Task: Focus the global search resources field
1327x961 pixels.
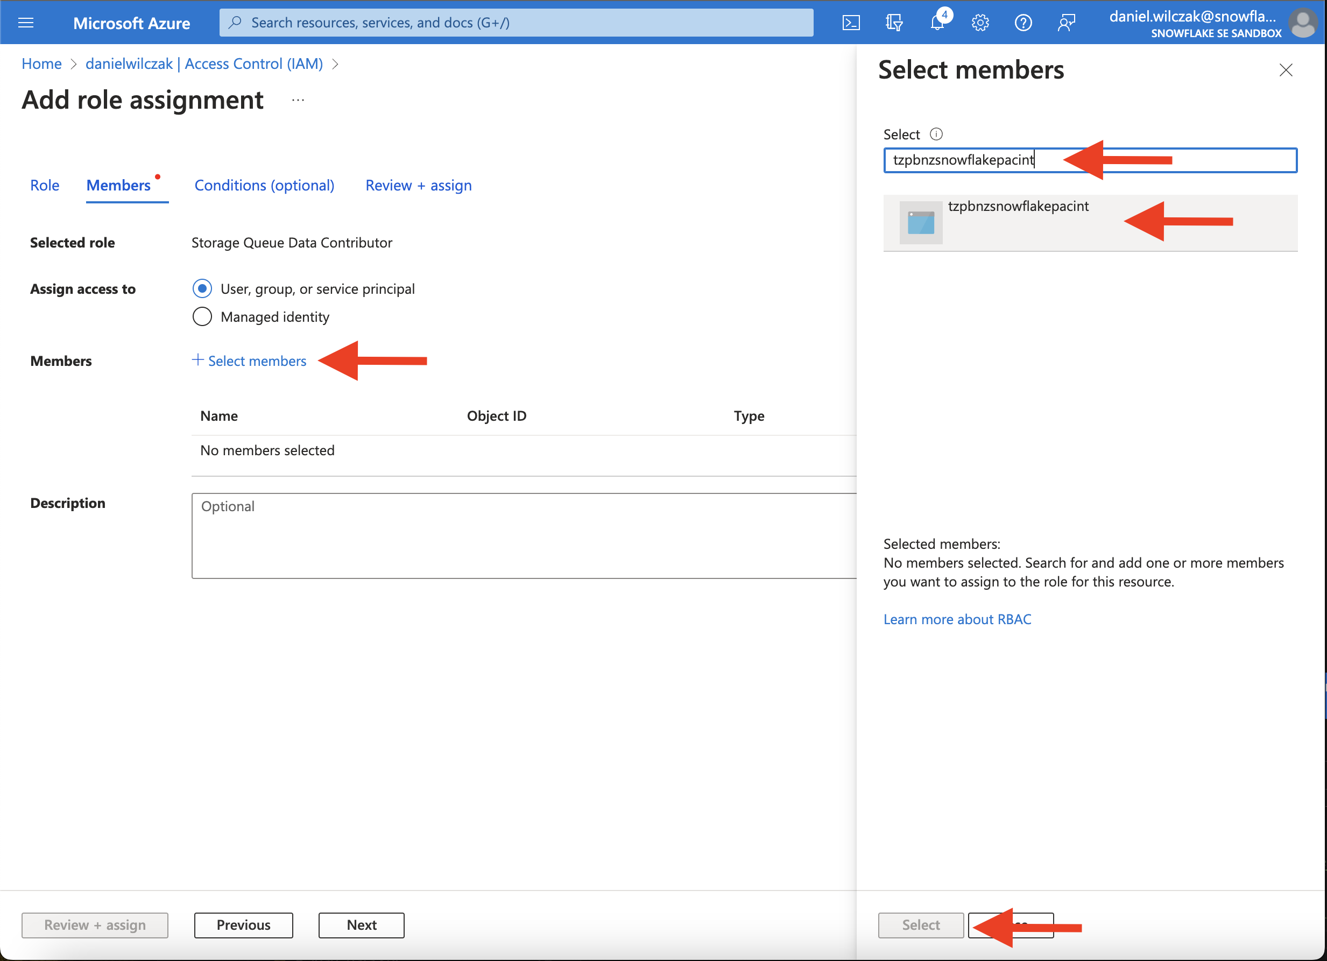Action: click(516, 22)
